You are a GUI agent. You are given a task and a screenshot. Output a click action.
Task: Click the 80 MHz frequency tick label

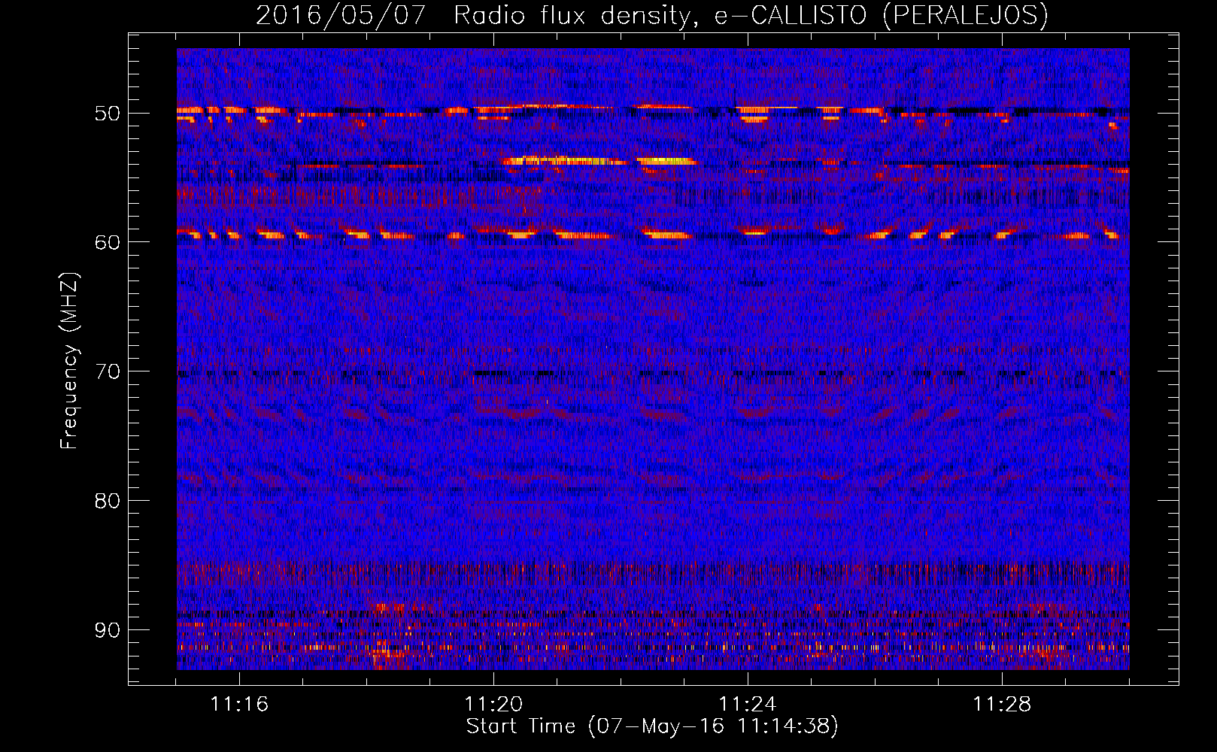108,501
